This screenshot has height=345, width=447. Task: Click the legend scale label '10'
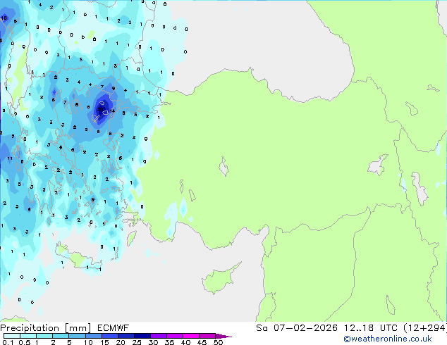click(x=88, y=342)
